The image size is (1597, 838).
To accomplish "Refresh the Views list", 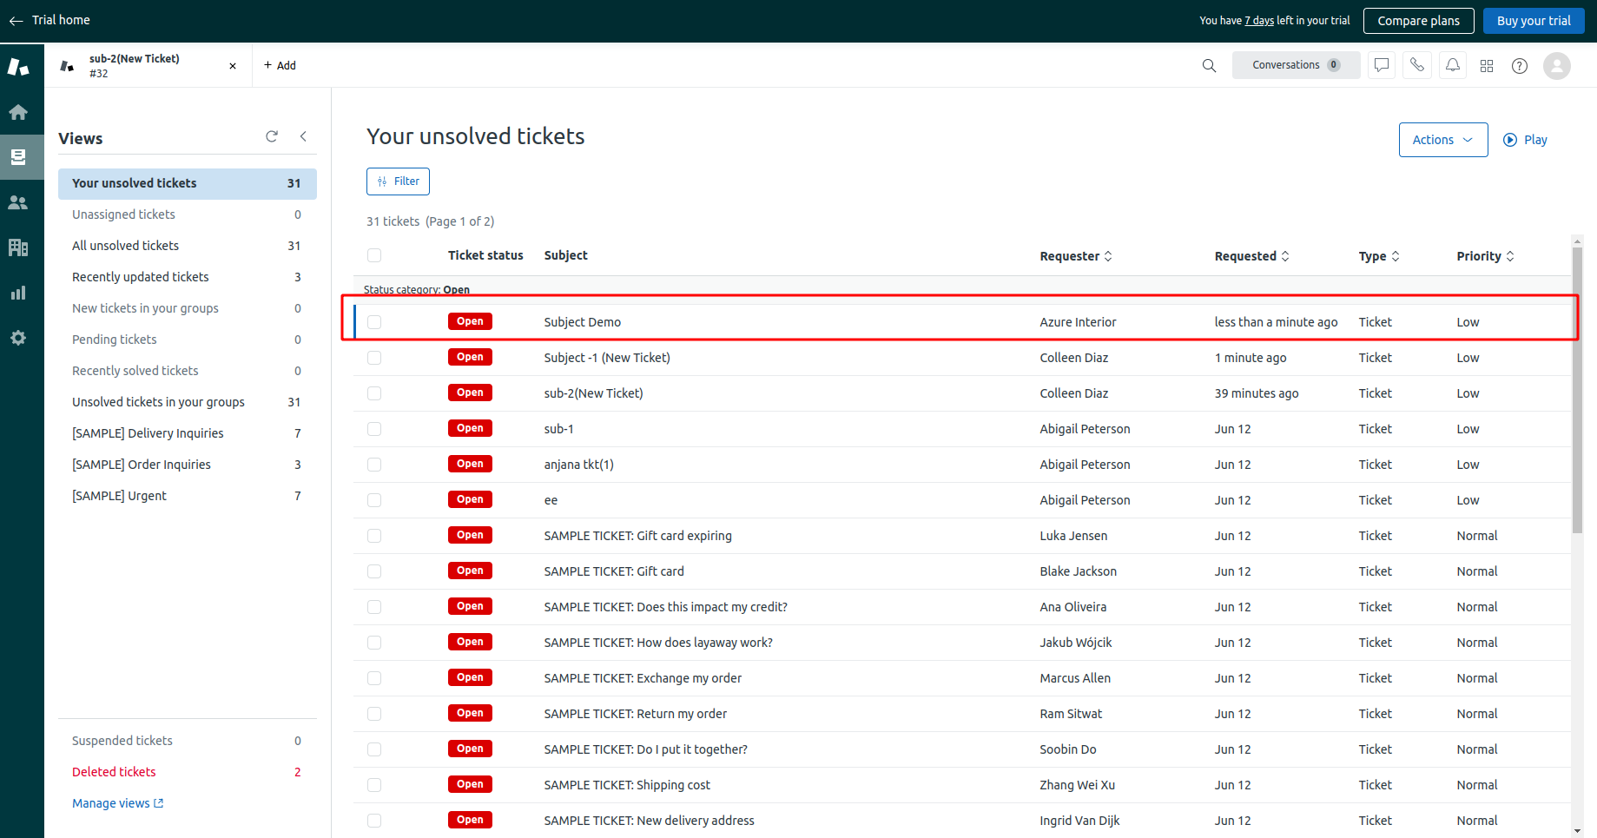I will point(272,136).
